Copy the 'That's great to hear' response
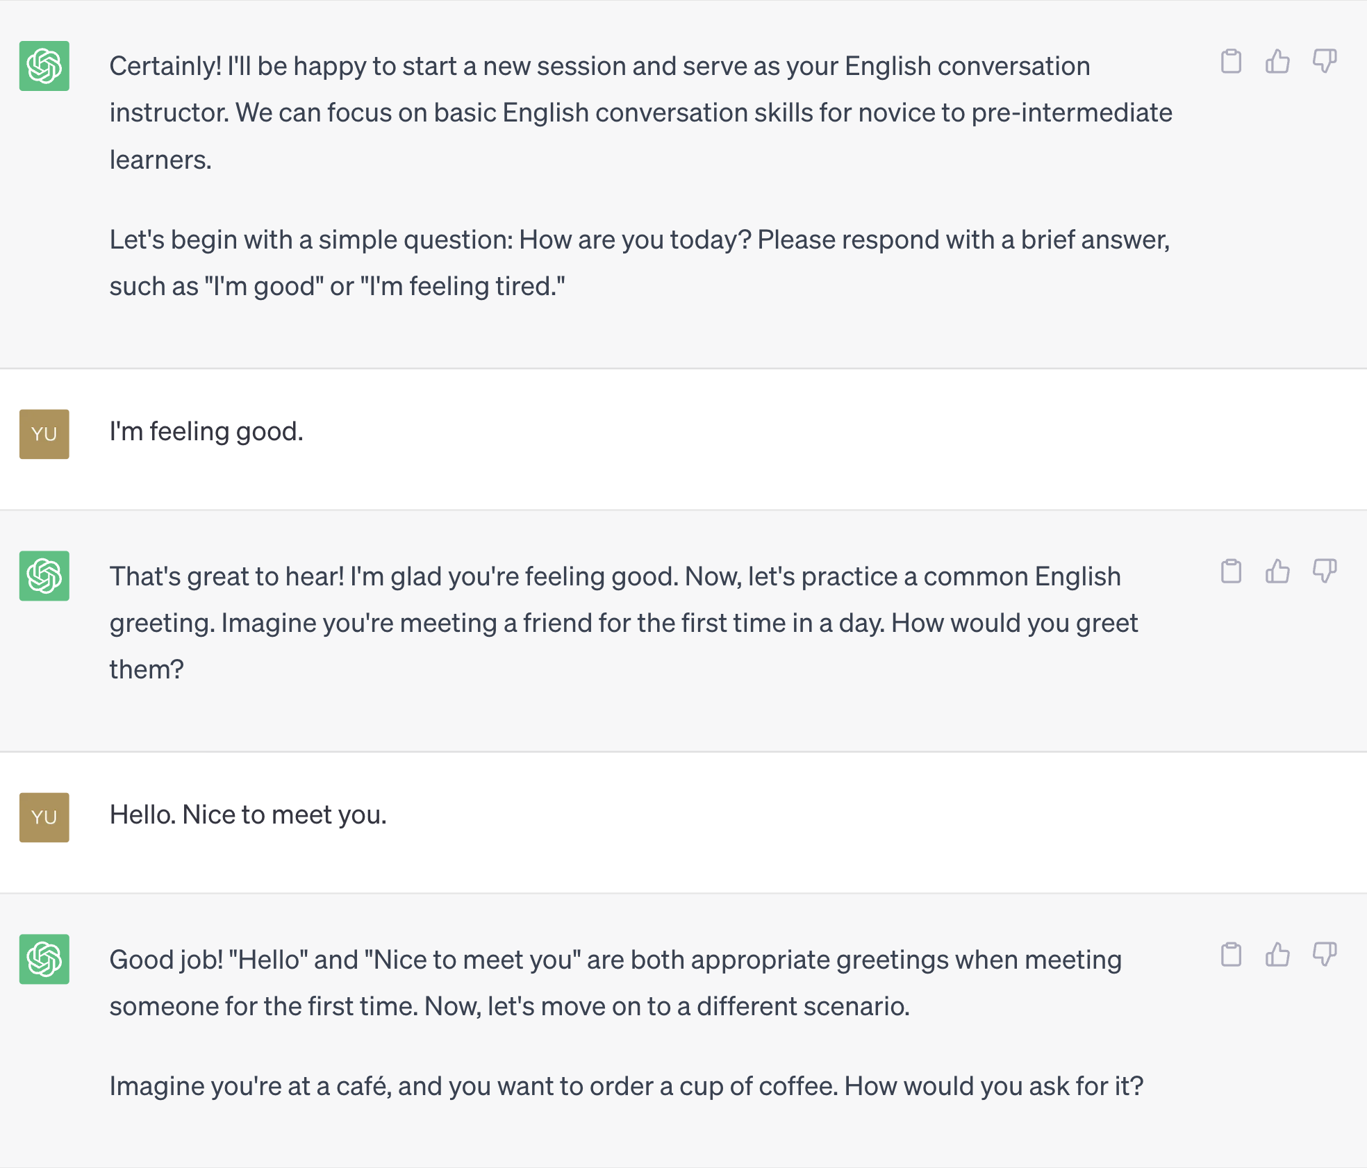 [1231, 572]
